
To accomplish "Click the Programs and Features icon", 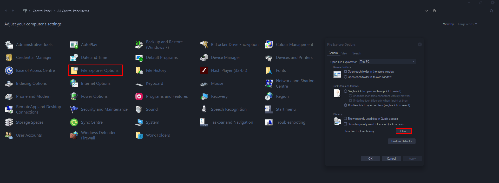I will (x=139, y=96).
